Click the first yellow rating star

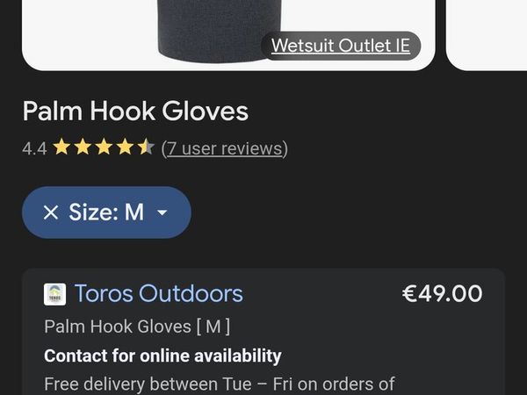pos(61,147)
